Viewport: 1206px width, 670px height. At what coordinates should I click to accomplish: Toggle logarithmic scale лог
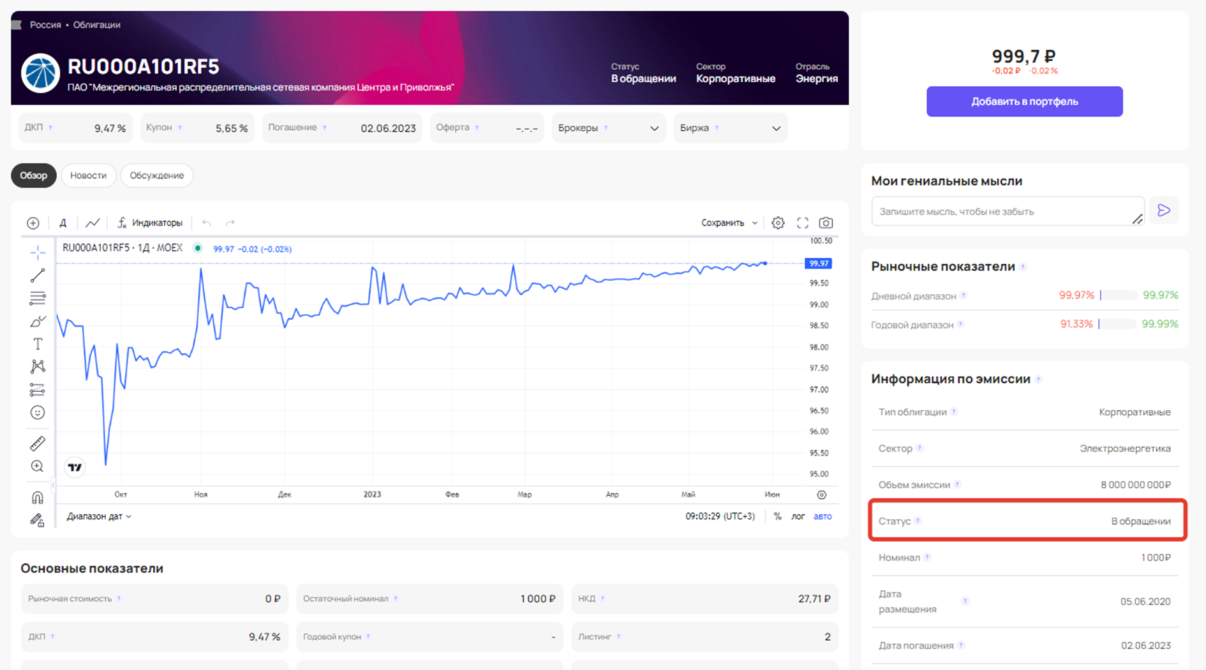798,516
